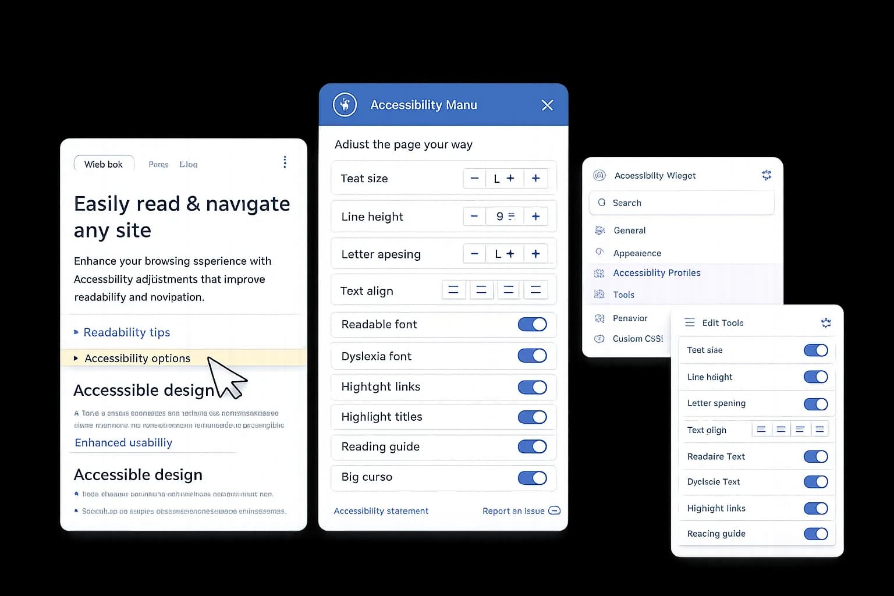Click the Cusiom CSS icon in the widget
The height and width of the screenshot is (596, 894).
click(x=599, y=339)
